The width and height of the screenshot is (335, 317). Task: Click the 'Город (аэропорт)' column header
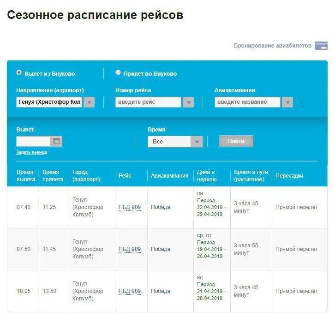[86, 176]
